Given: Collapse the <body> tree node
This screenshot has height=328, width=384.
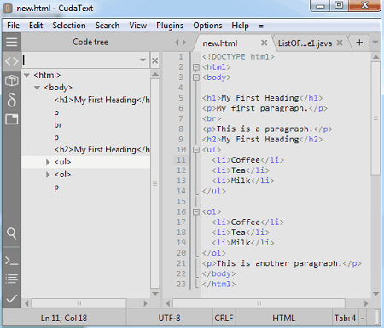Looking at the screenshot, I should click(37, 88).
